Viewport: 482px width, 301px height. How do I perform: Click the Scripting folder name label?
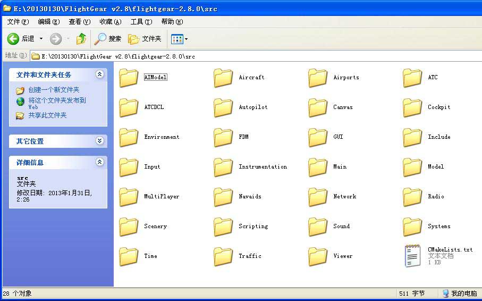coord(253,226)
